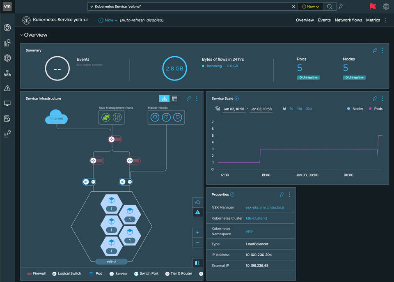
Task: Toggle the topology legend map button
Action: (197, 263)
